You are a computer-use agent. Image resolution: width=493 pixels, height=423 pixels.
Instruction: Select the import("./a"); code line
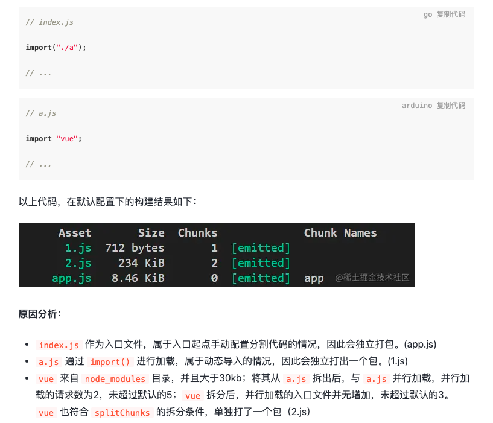[x=56, y=48]
